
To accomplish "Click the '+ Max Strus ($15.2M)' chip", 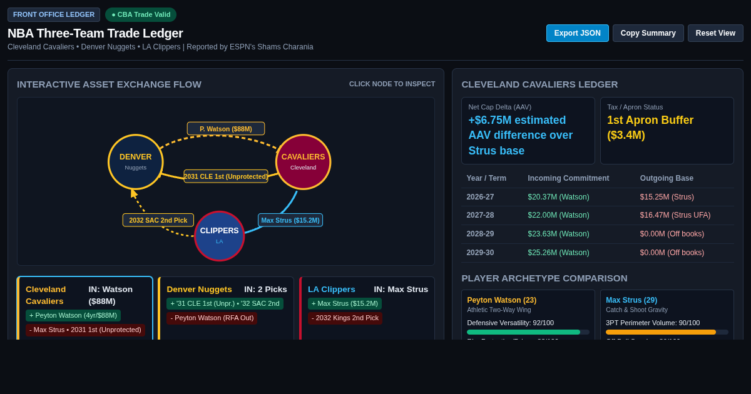I will (345, 303).
